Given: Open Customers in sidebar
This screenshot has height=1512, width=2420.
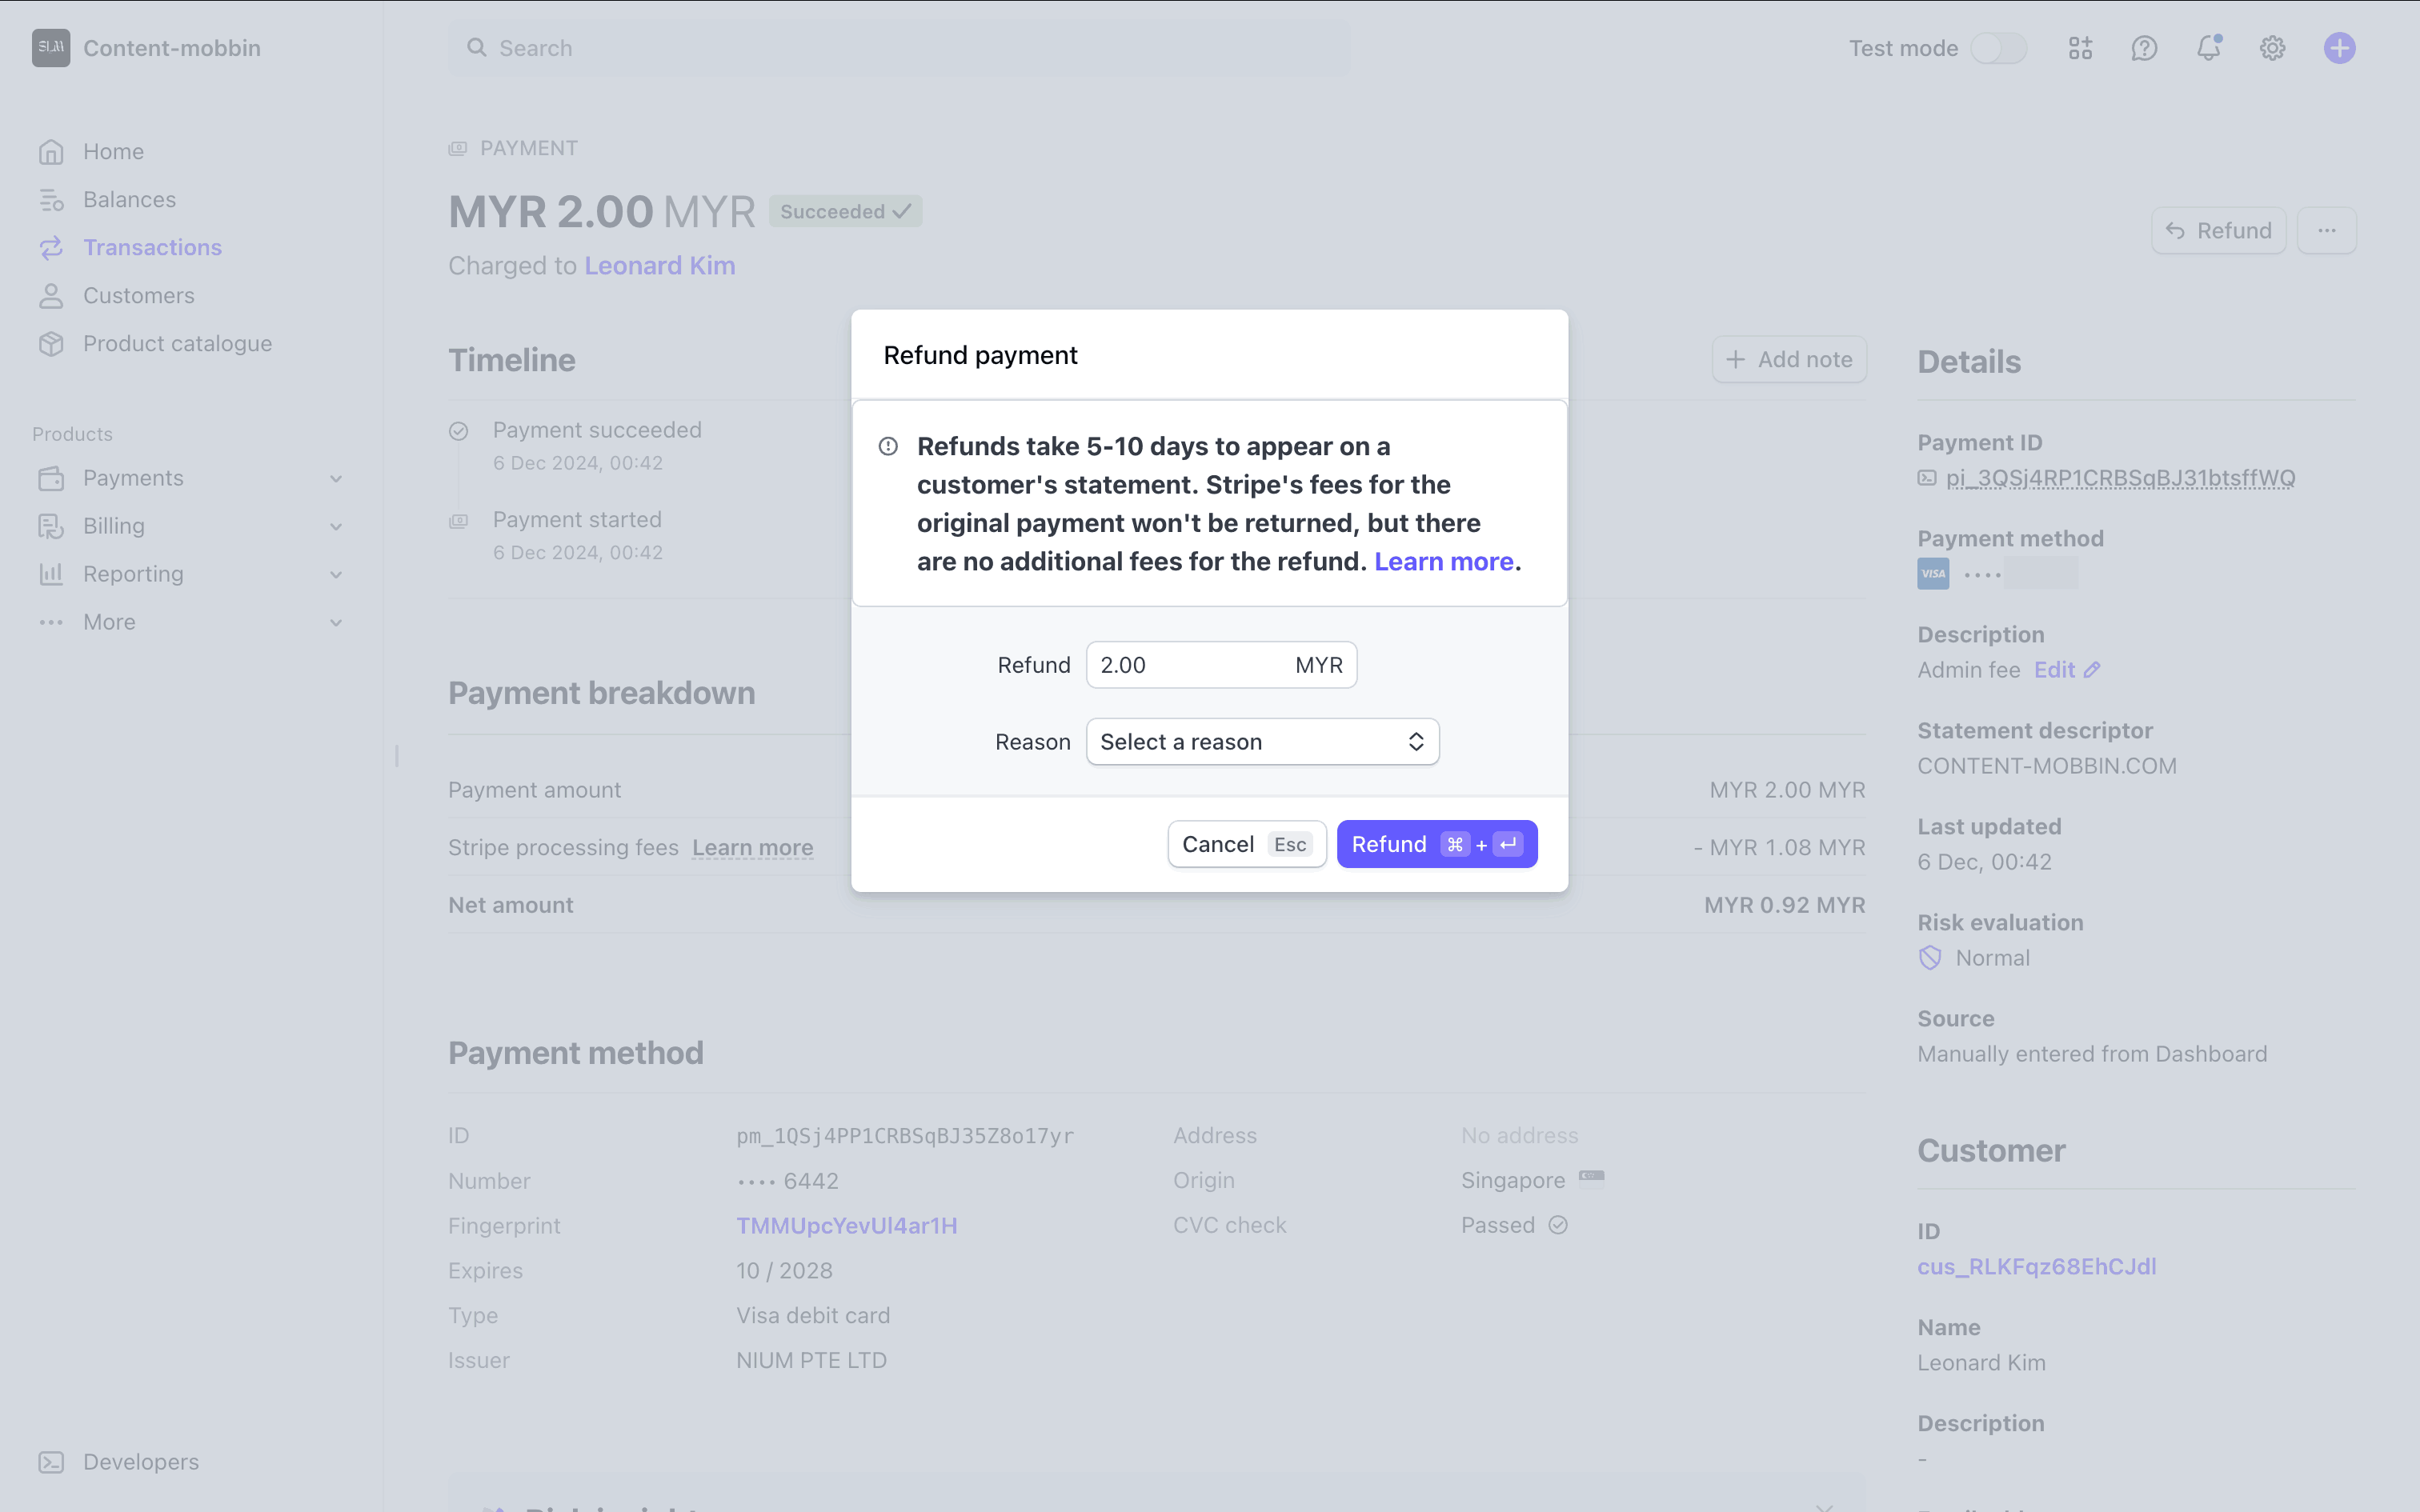Looking at the screenshot, I should (x=138, y=296).
